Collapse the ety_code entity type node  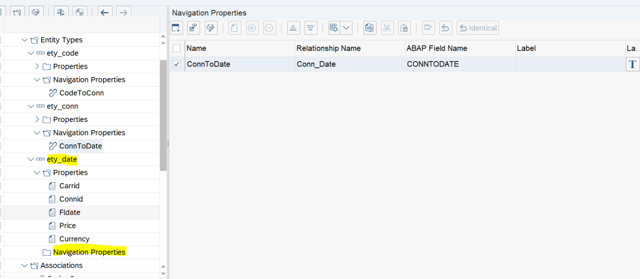tap(31, 53)
